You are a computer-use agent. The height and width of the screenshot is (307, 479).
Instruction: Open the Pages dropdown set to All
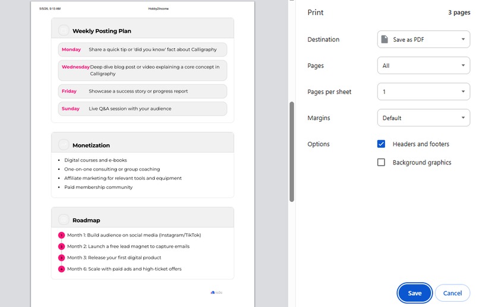click(x=423, y=65)
